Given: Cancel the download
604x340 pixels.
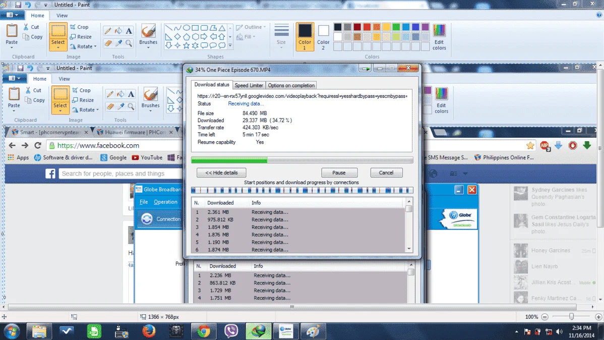Looking at the screenshot, I should 386,173.
